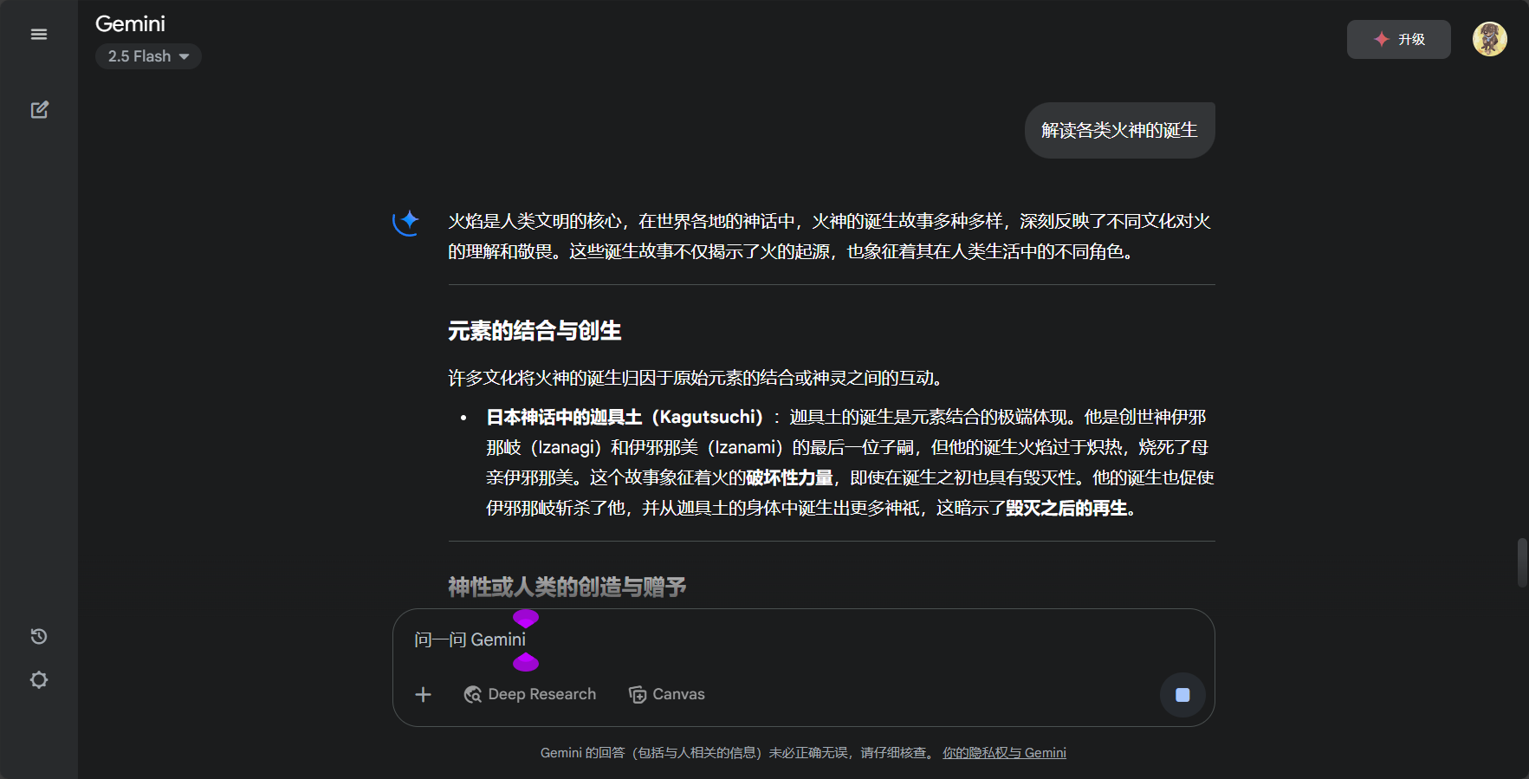This screenshot has width=1529, height=779.
Task: Open the 你的隐私权与 Gemini link
Action: coord(1004,753)
